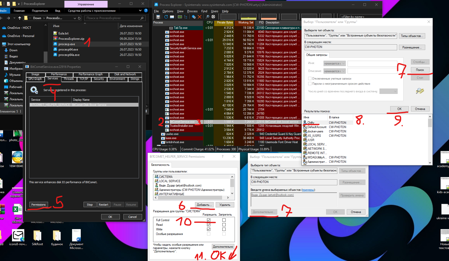Enable 'Отключенные учетные записи' checkbox
Viewport: 449px width, 261px height.
pos(310,79)
